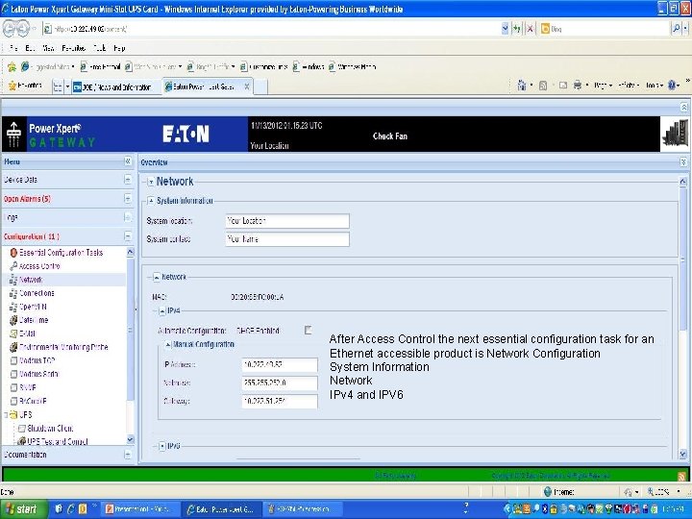Click the UPS device image in banner
692x519 pixels.
click(x=676, y=135)
